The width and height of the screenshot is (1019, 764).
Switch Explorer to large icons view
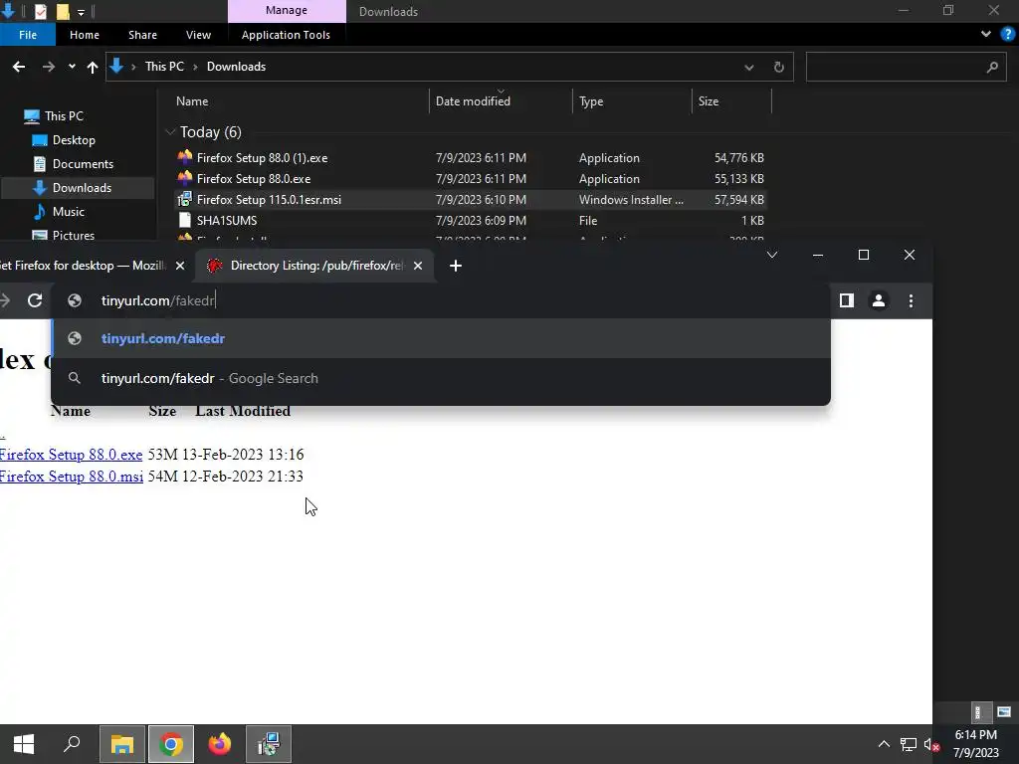(x=1004, y=711)
